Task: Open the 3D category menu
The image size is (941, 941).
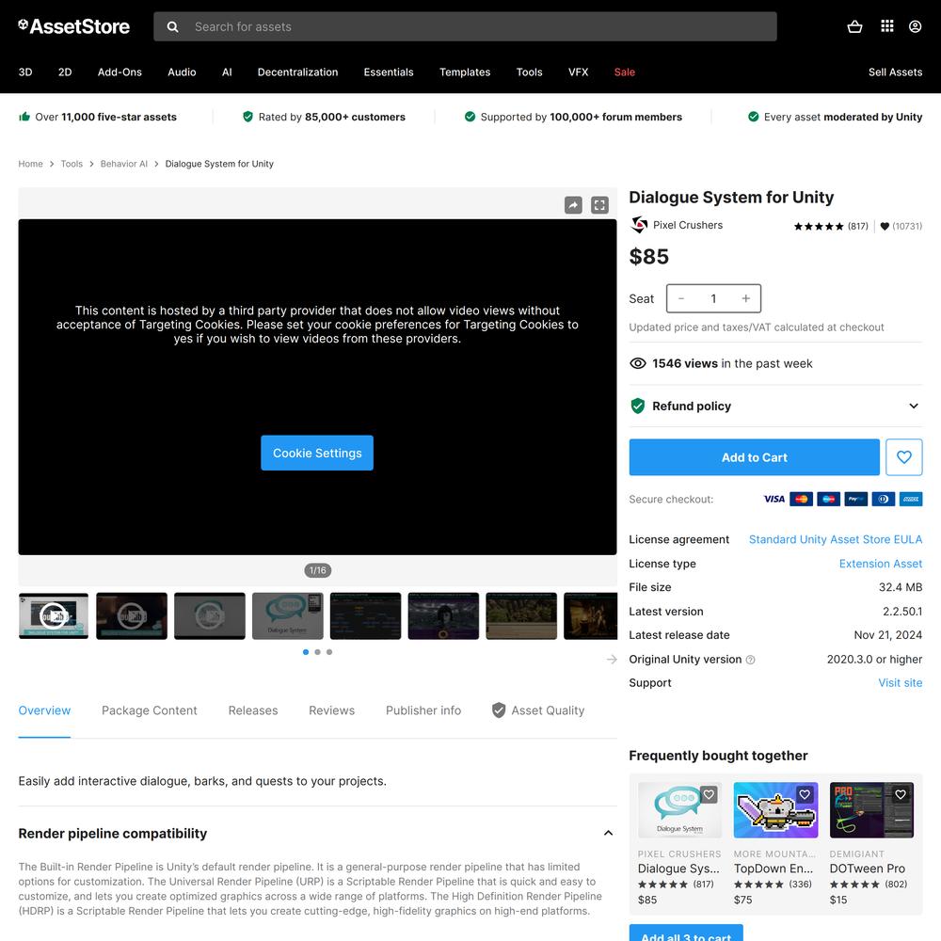Action: point(25,72)
